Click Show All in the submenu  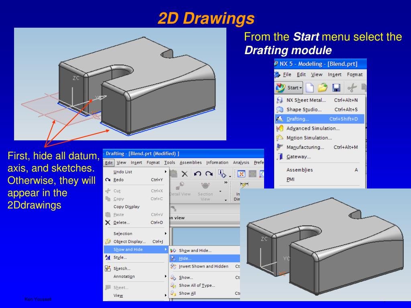[205, 293]
